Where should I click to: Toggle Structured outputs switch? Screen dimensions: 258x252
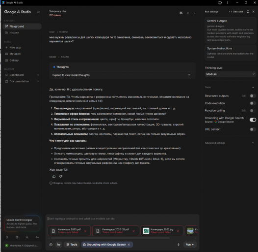point(253,96)
